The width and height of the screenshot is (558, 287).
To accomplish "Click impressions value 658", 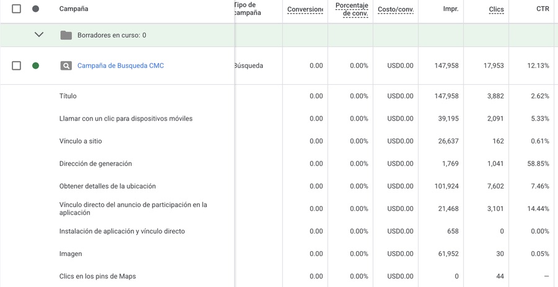I will 453,231.
